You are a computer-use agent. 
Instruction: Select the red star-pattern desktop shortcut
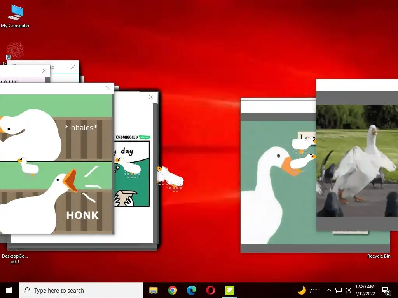click(x=15, y=50)
